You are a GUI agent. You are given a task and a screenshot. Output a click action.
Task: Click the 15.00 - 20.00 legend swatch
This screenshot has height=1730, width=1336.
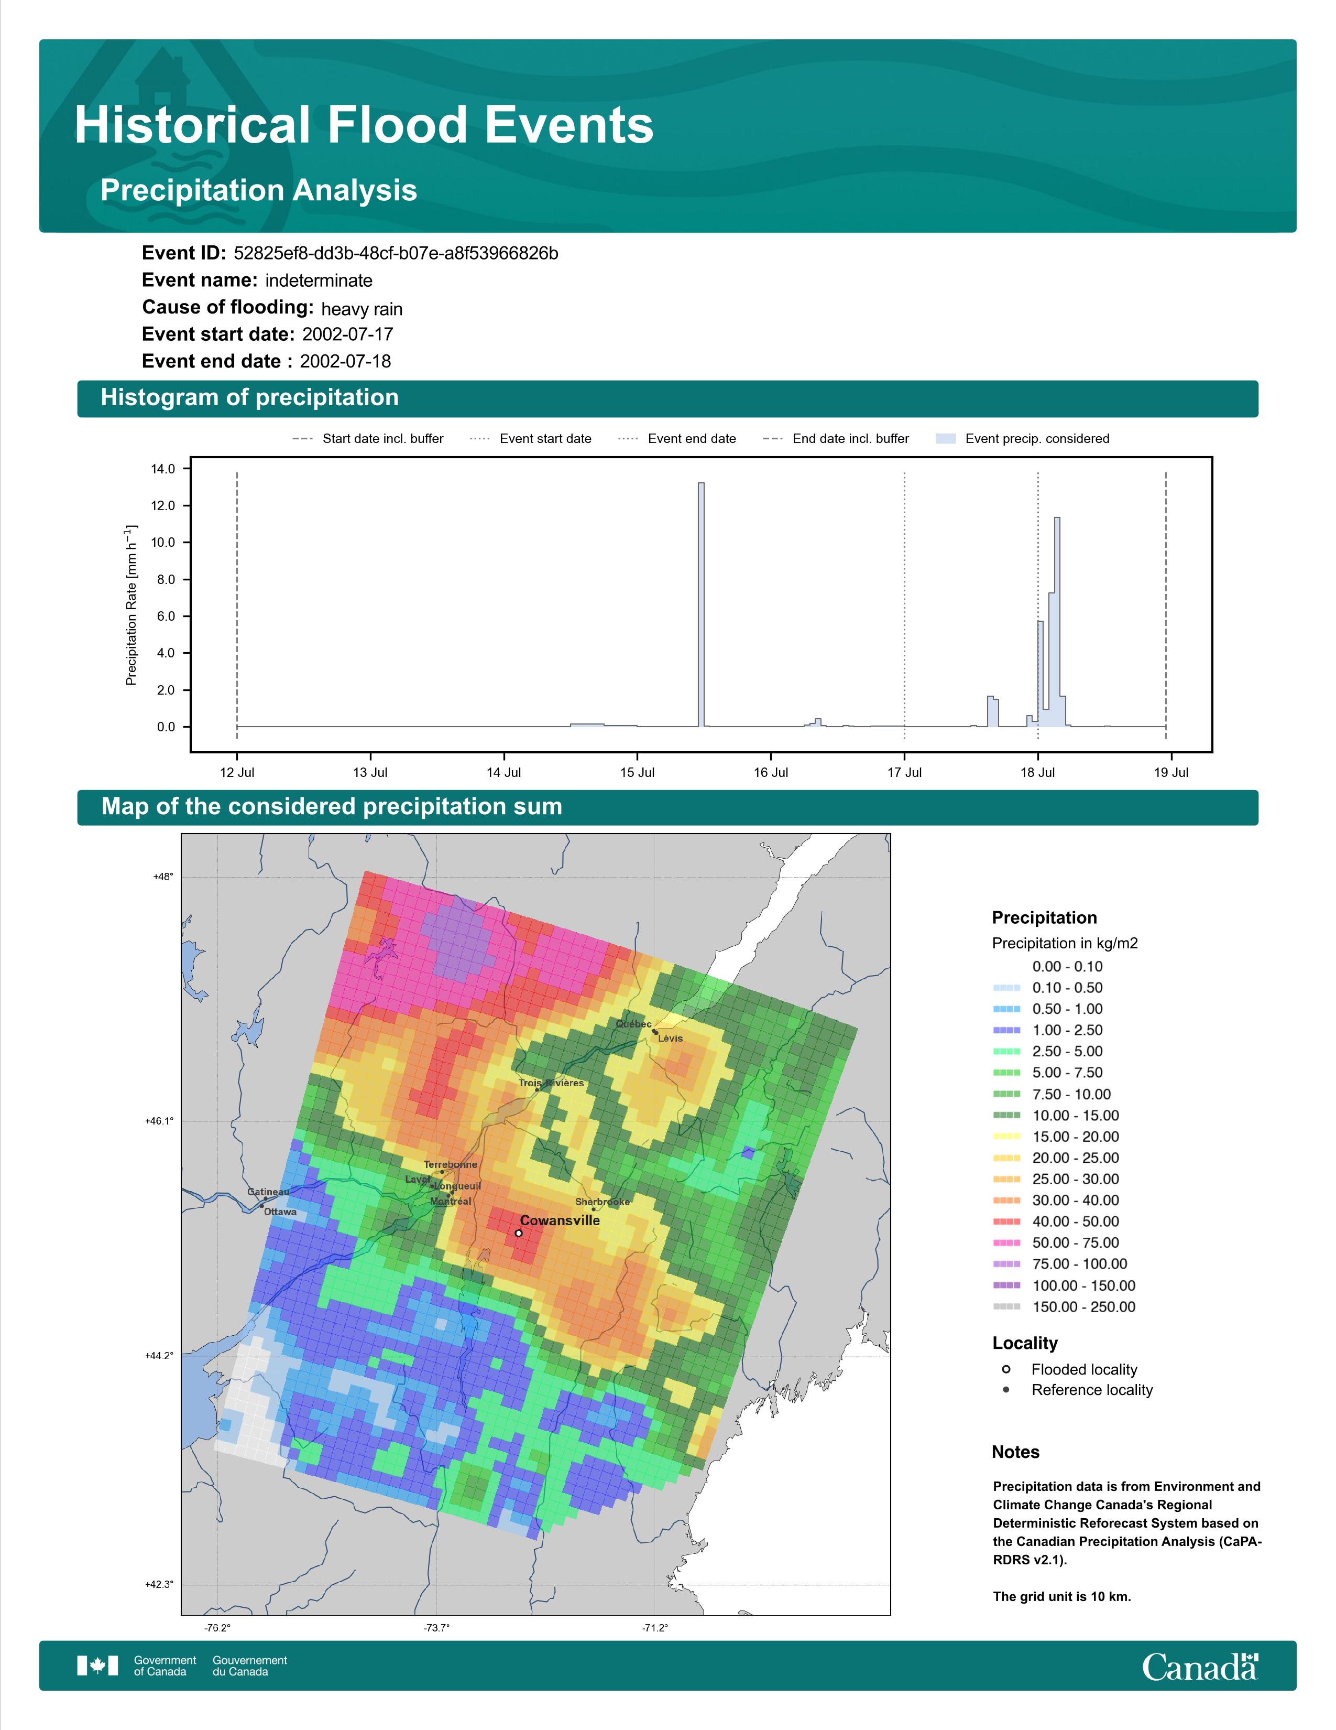[1007, 1137]
